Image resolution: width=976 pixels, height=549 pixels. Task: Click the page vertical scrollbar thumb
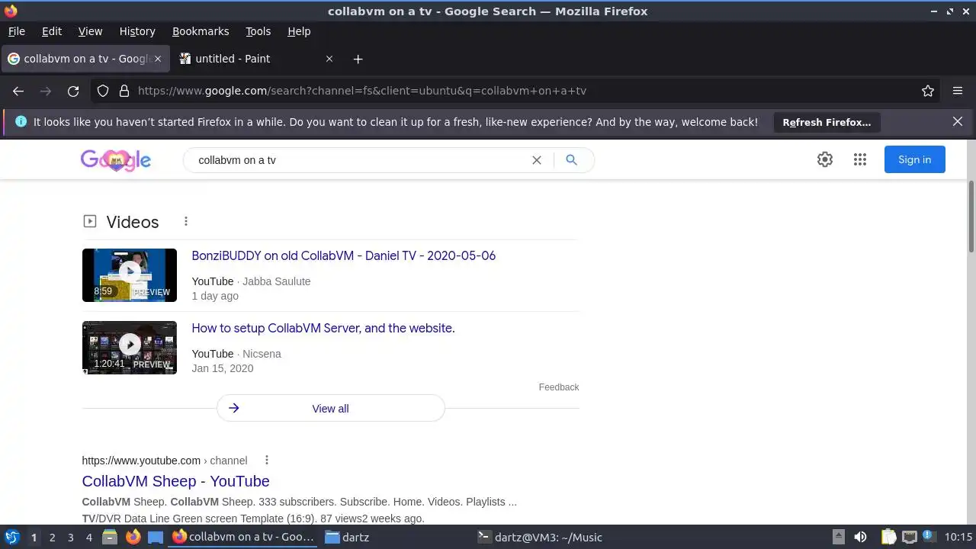971,217
